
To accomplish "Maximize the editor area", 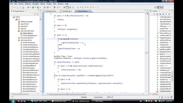I will [147, 11].
